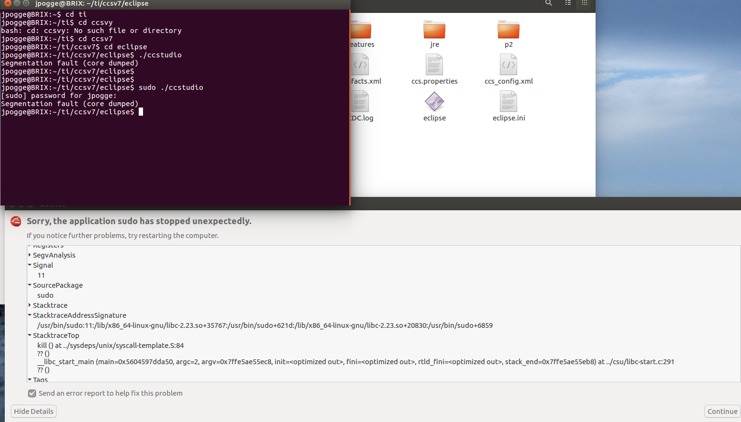The height and width of the screenshot is (422, 741).
Task: Expand the SegvAnalysis tree row
Action: (30, 255)
